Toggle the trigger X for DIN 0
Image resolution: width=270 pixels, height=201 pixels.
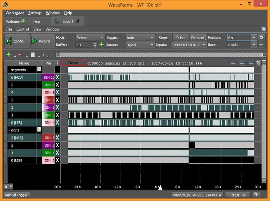tap(57, 160)
